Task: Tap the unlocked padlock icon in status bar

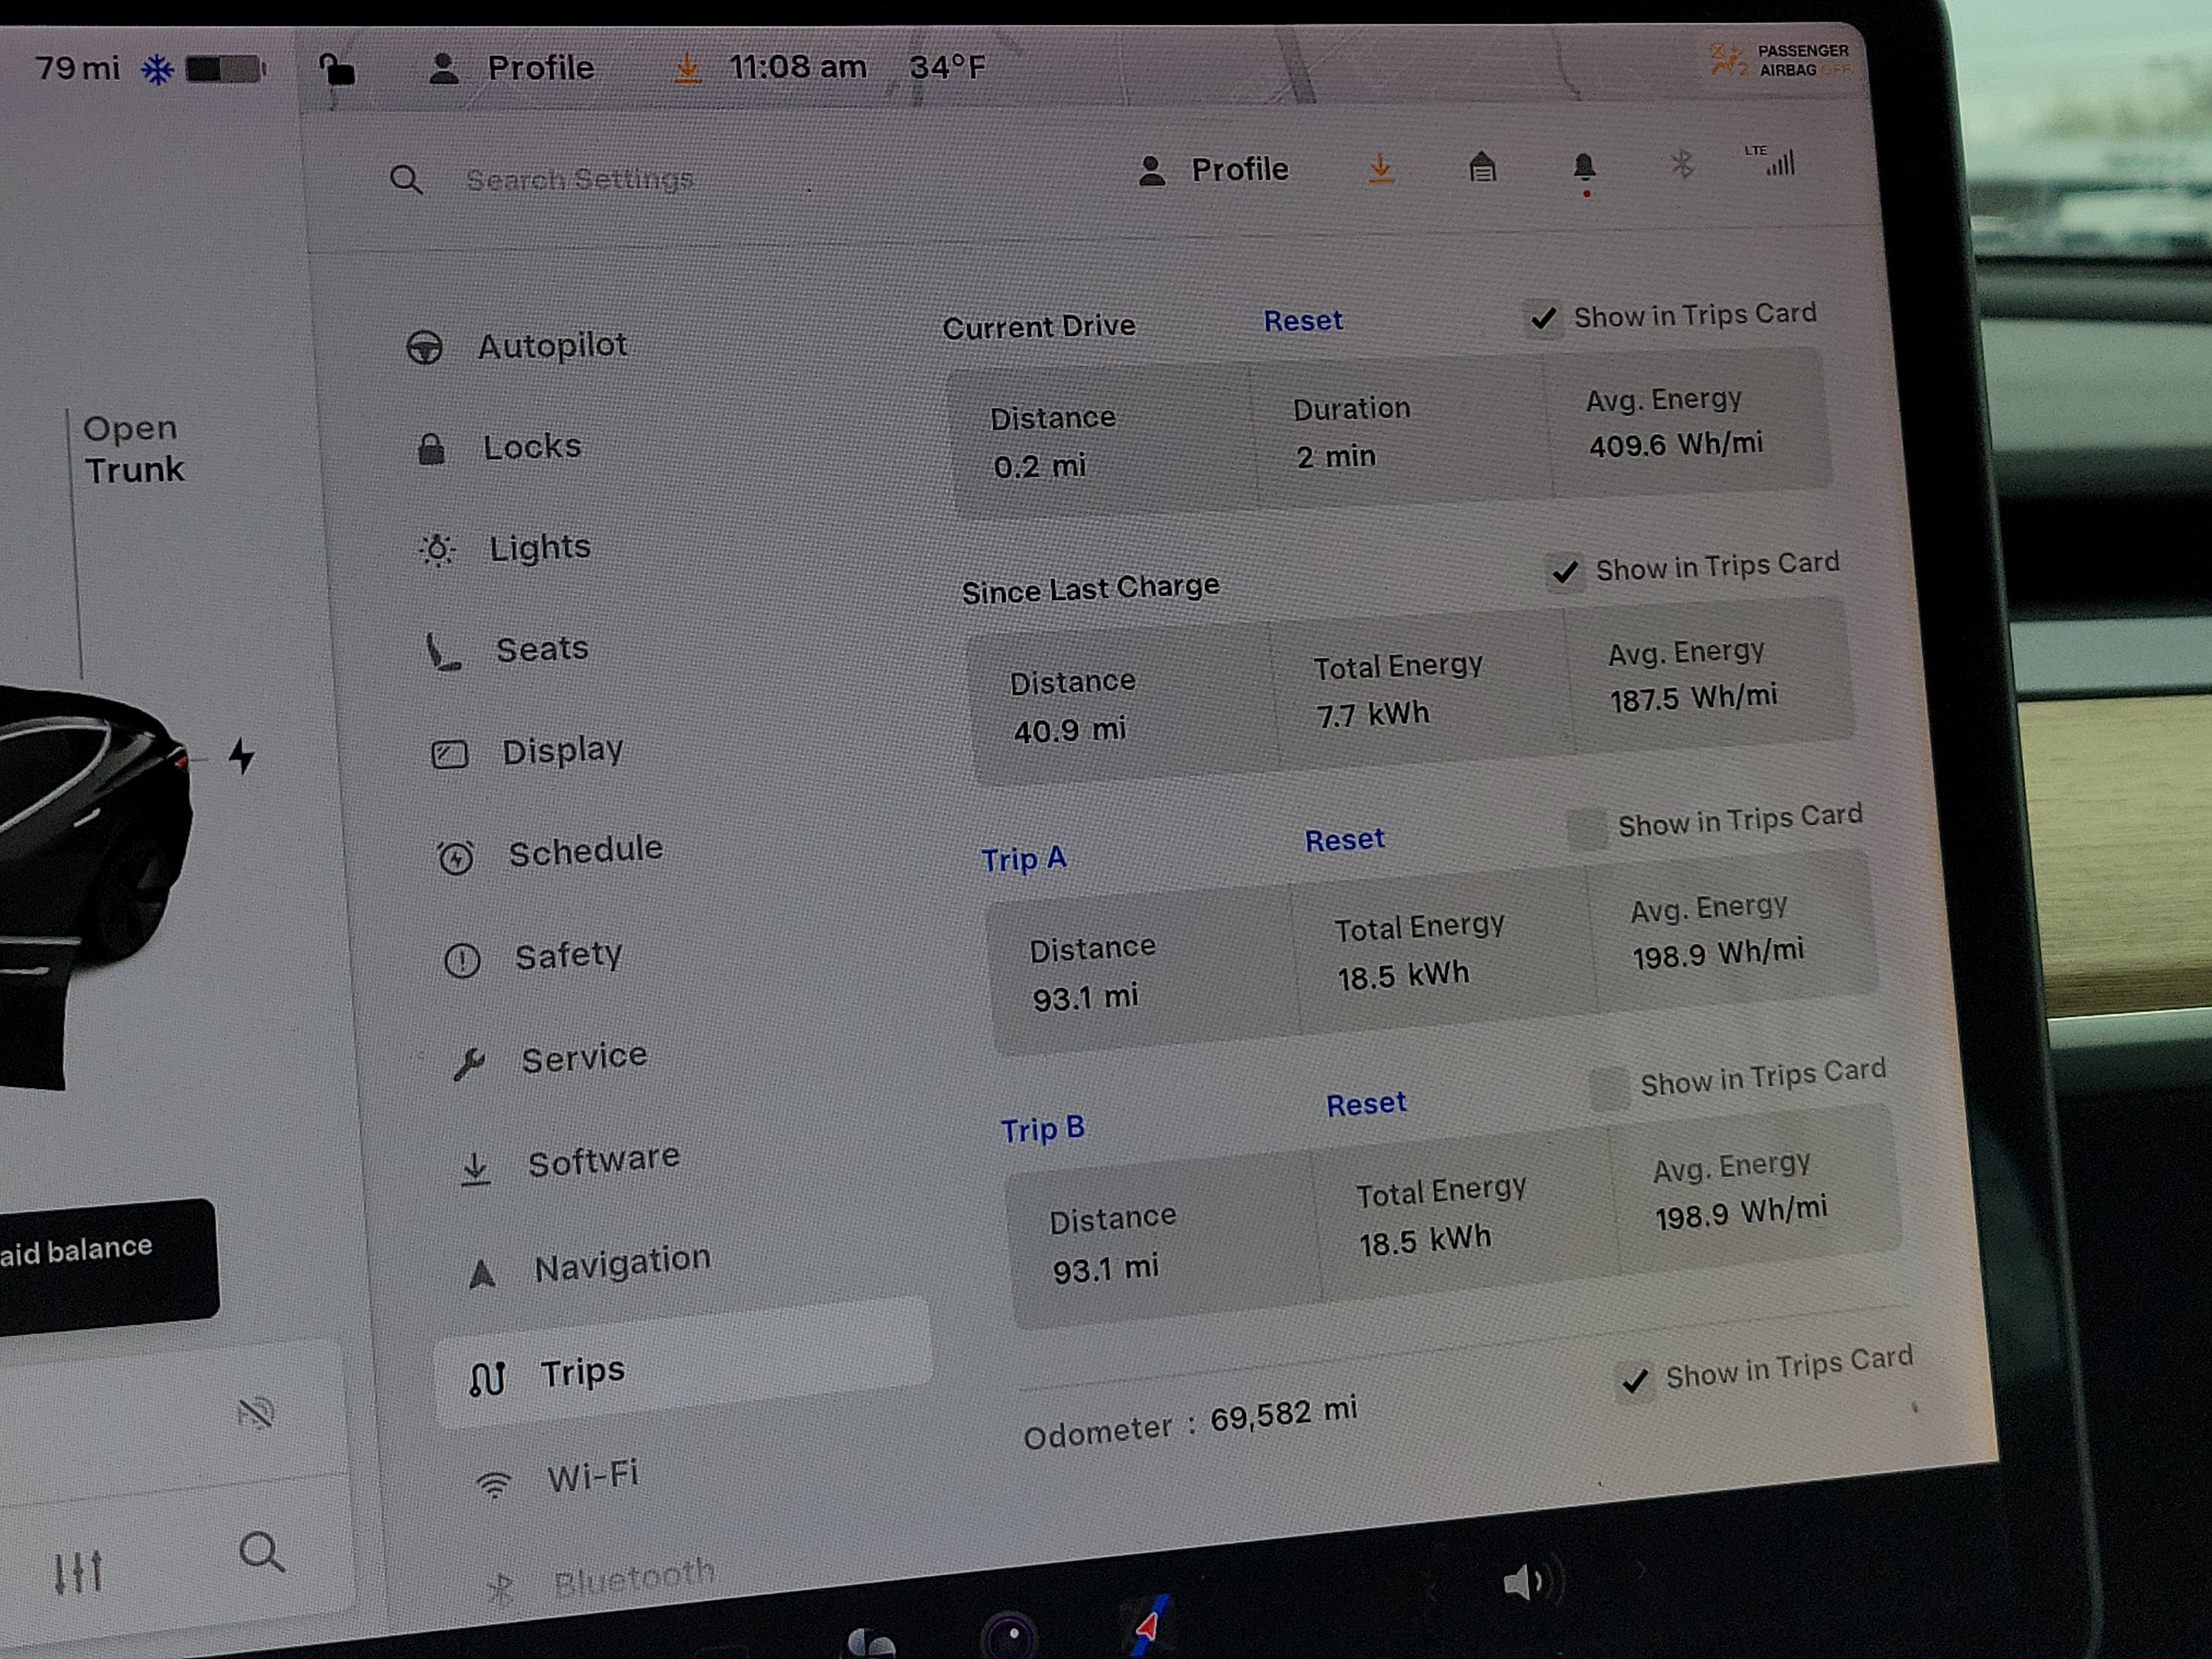Action: point(337,70)
